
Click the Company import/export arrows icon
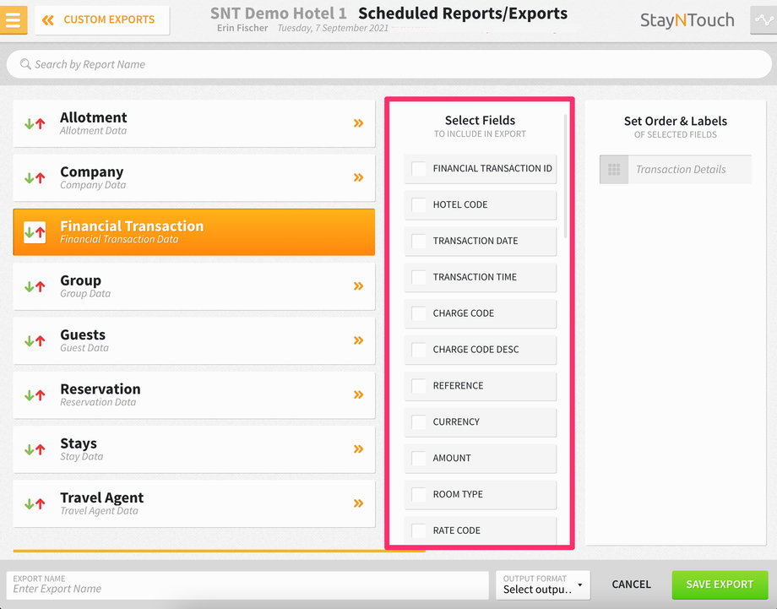pos(35,178)
